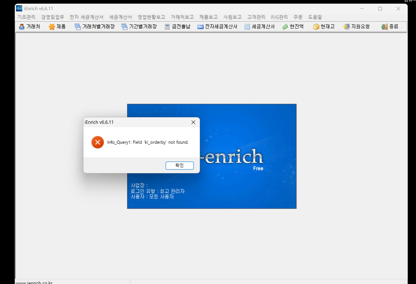Click the www.ienrich.co.kr status bar link
The height and width of the screenshot is (284, 416).
tap(34, 282)
